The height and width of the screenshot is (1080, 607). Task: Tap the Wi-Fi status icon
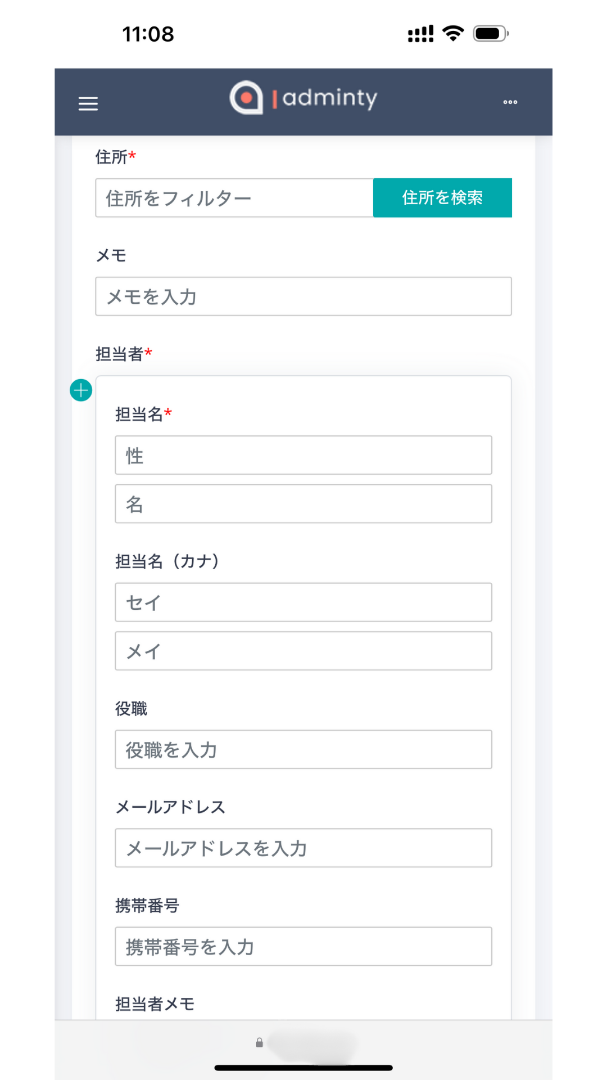pos(453,34)
